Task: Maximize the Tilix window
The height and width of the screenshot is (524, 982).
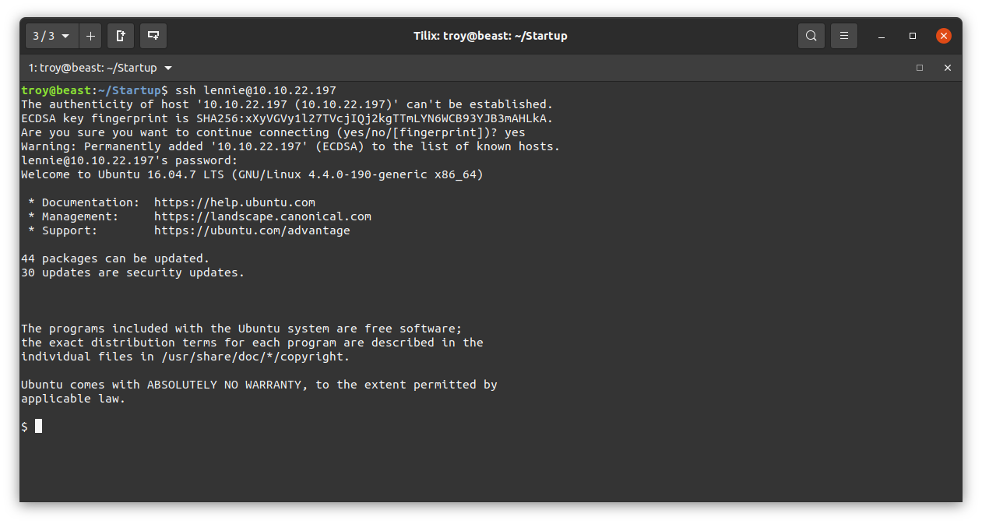Action: [913, 36]
